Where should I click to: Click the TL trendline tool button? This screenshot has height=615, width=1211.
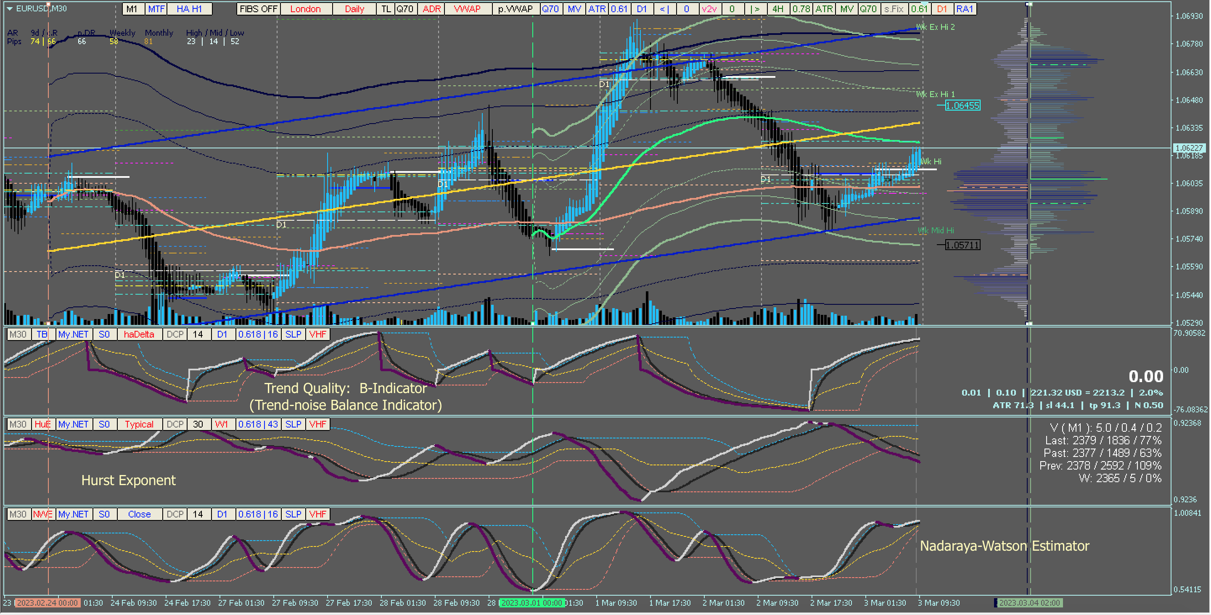386,8
